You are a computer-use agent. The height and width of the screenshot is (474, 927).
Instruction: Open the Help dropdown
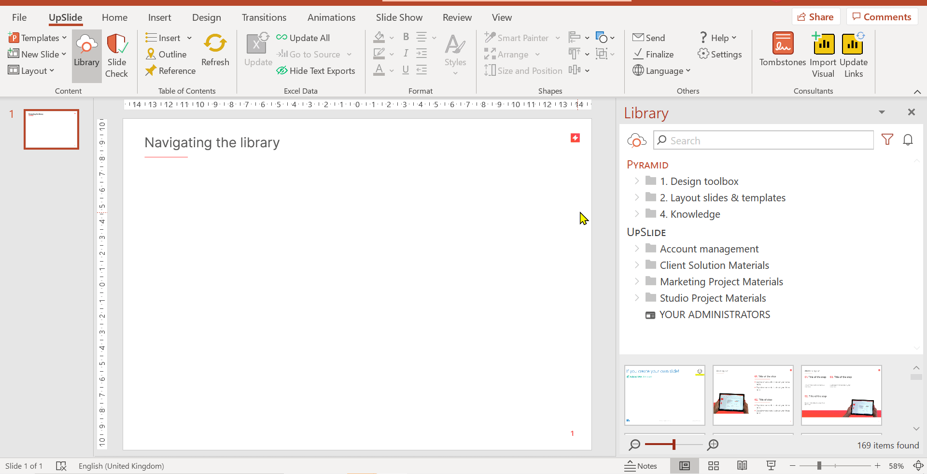click(x=718, y=38)
